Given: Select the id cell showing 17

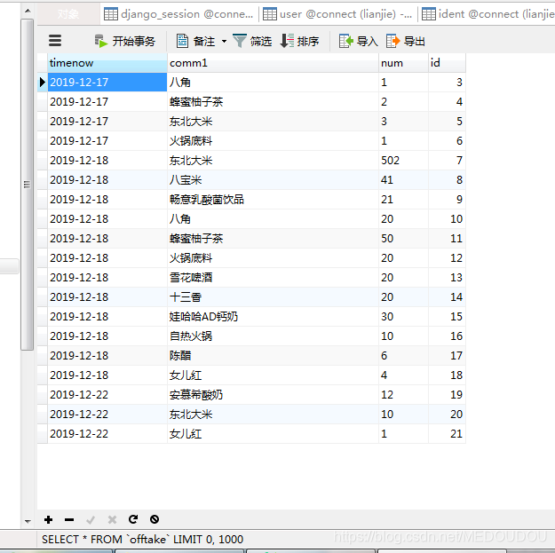Looking at the screenshot, I should [x=447, y=356].
